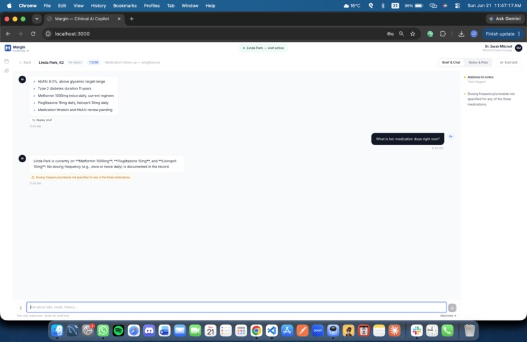
Task: Click the T2DM condition tag
Action: 93,63
